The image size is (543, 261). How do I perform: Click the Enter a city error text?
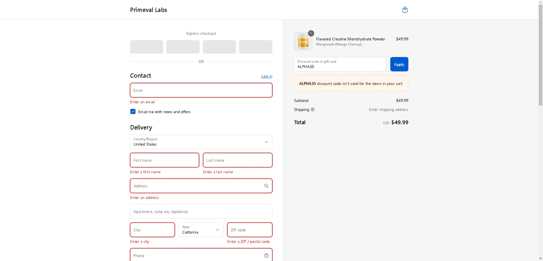[x=140, y=242]
